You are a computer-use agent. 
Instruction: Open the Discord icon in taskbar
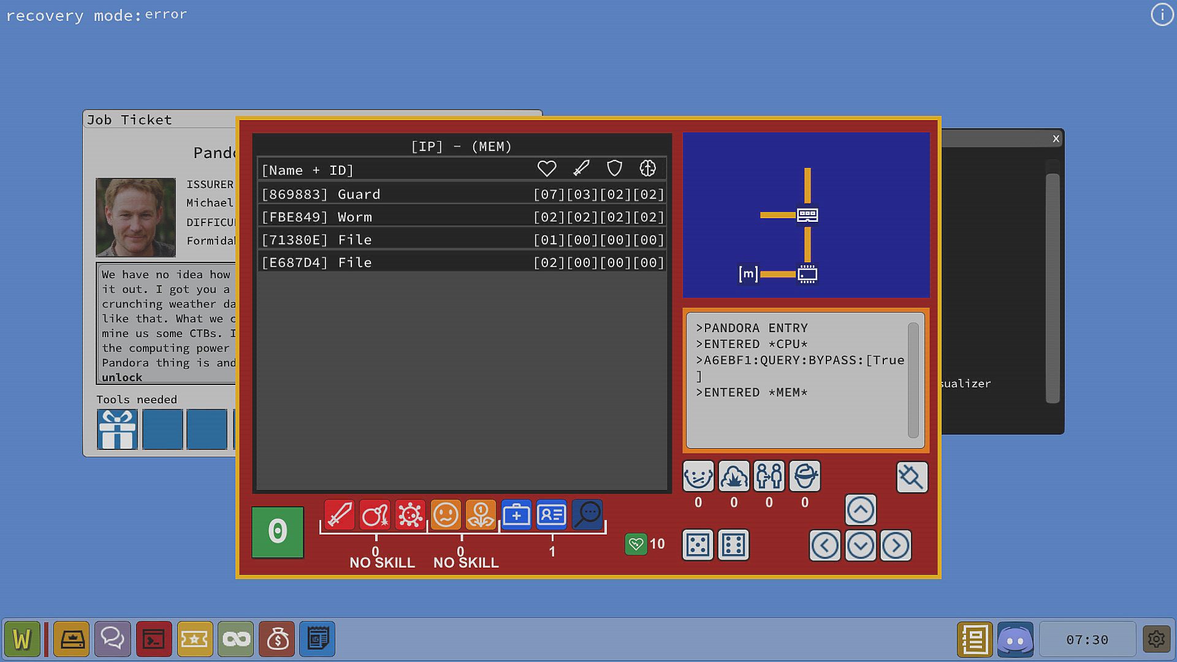(1015, 639)
